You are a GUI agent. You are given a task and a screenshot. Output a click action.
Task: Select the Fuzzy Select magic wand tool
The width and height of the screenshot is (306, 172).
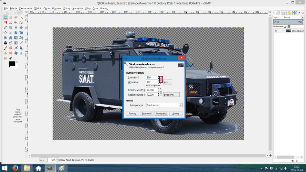(x=21, y=17)
